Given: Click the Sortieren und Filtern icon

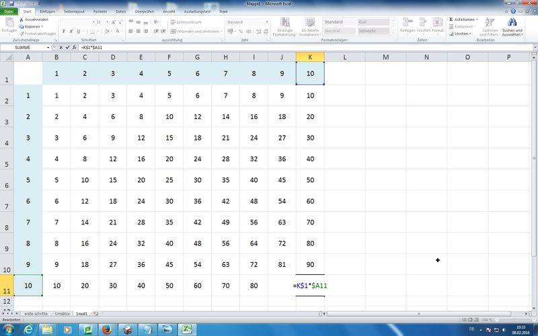Looking at the screenshot, I should (x=490, y=23).
